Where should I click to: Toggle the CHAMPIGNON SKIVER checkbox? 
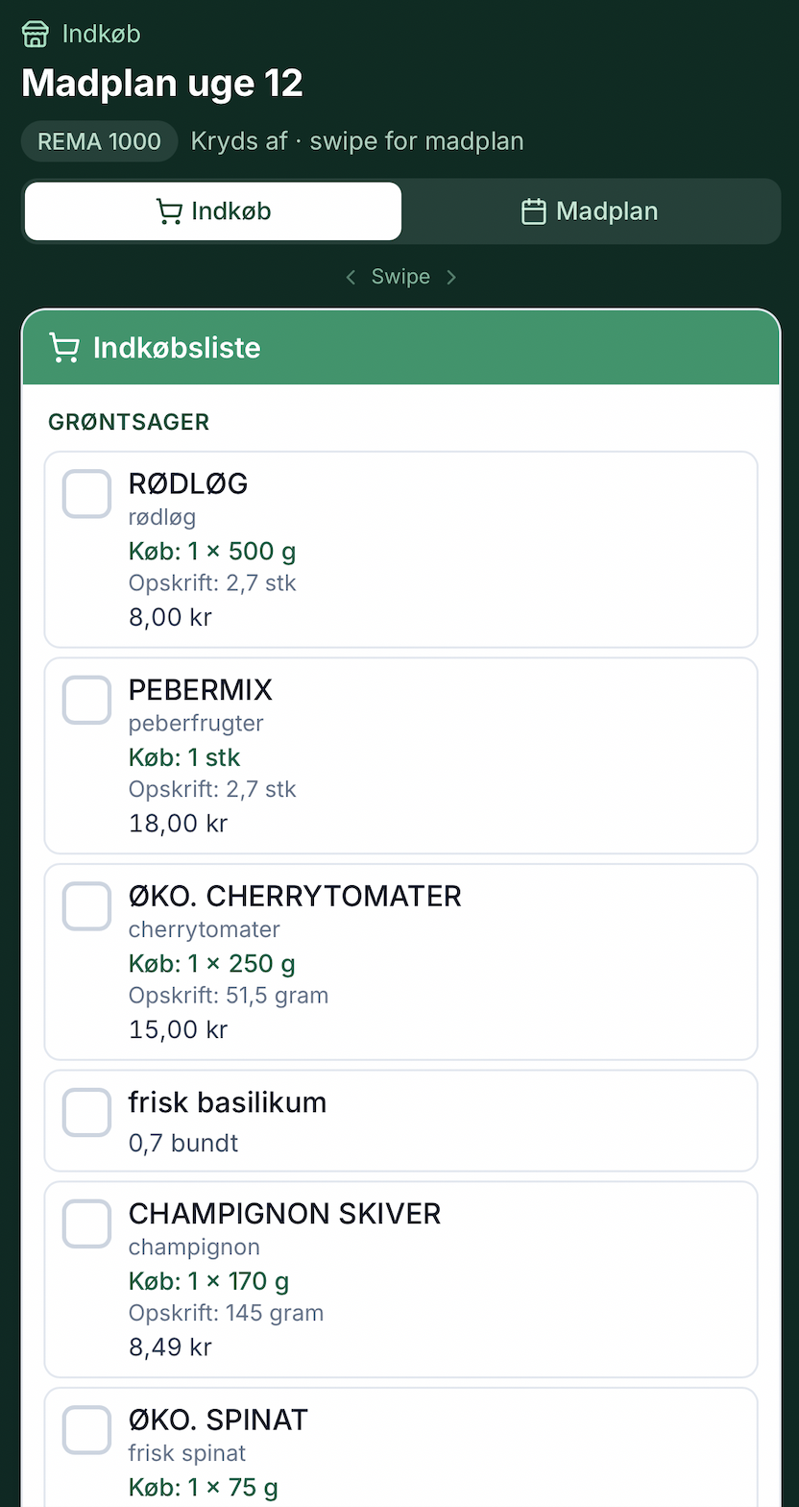(87, 1223)
